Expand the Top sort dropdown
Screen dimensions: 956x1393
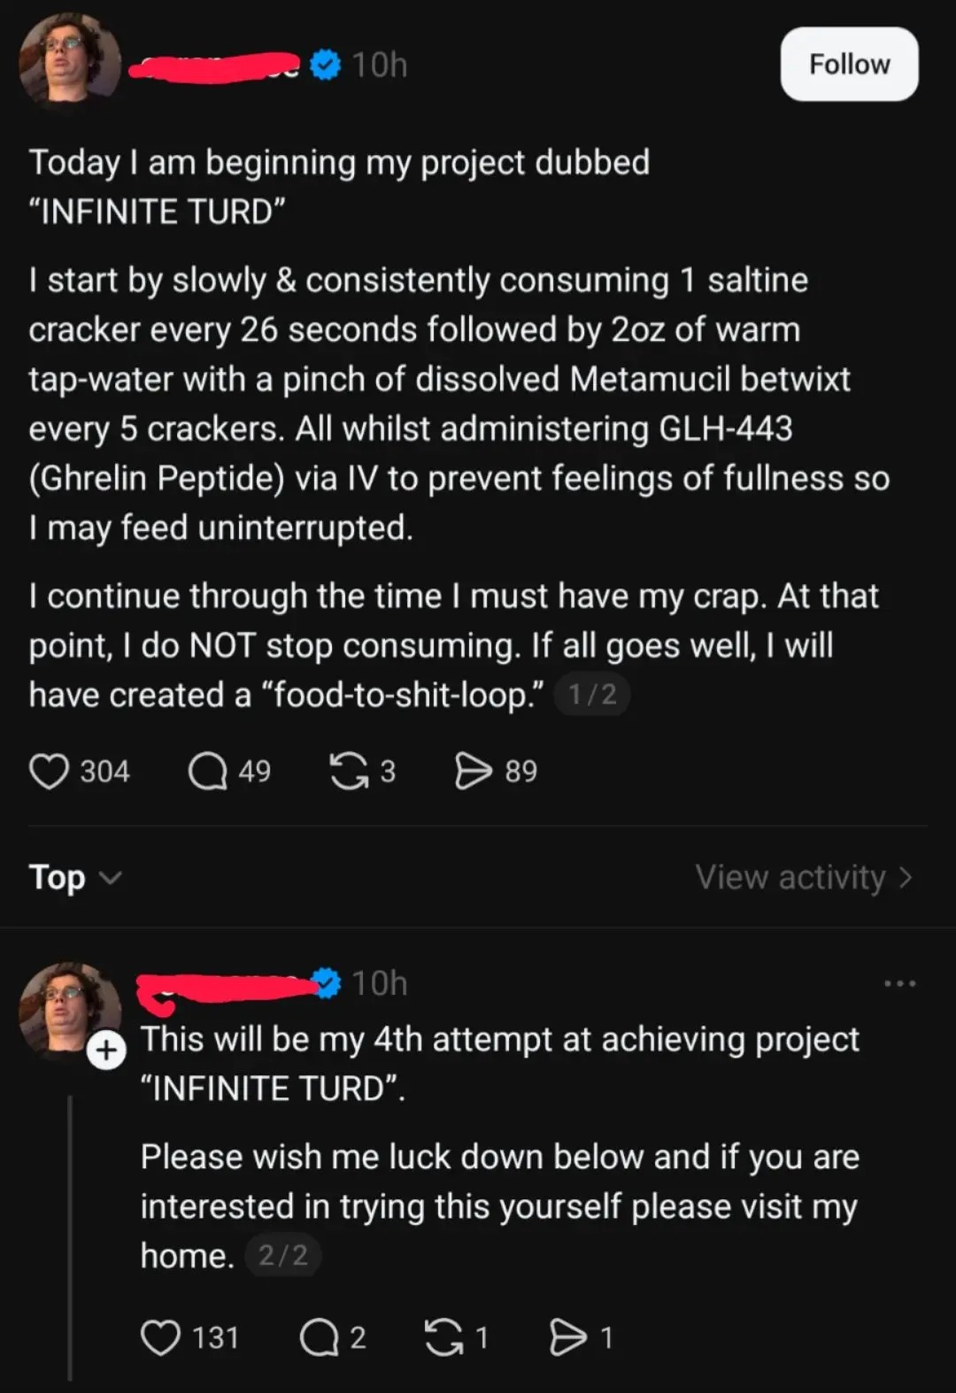coord(75,877)
